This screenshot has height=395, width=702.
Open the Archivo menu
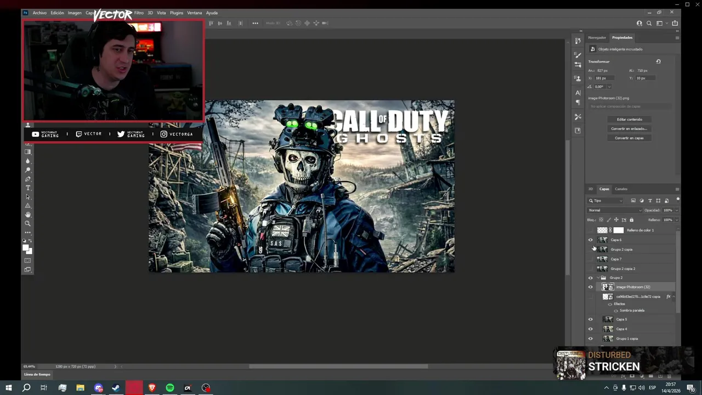click(x=39, y=13)
